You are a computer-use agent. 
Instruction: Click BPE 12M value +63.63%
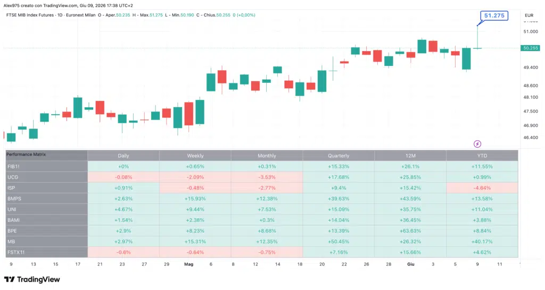click(410, 231)
